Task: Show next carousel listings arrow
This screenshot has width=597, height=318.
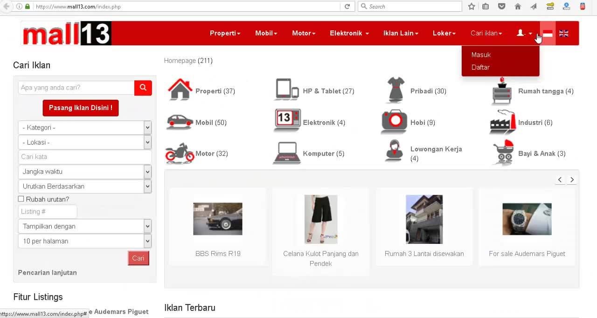Action: [572, 180]
